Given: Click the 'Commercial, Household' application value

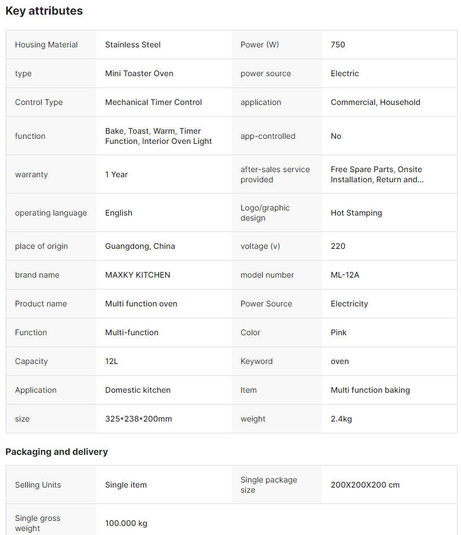Looking at the screenshot, I should click(375, 102).
